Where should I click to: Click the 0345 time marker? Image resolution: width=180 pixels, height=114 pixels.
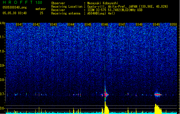pyautogui.click(x=88, y=25)
